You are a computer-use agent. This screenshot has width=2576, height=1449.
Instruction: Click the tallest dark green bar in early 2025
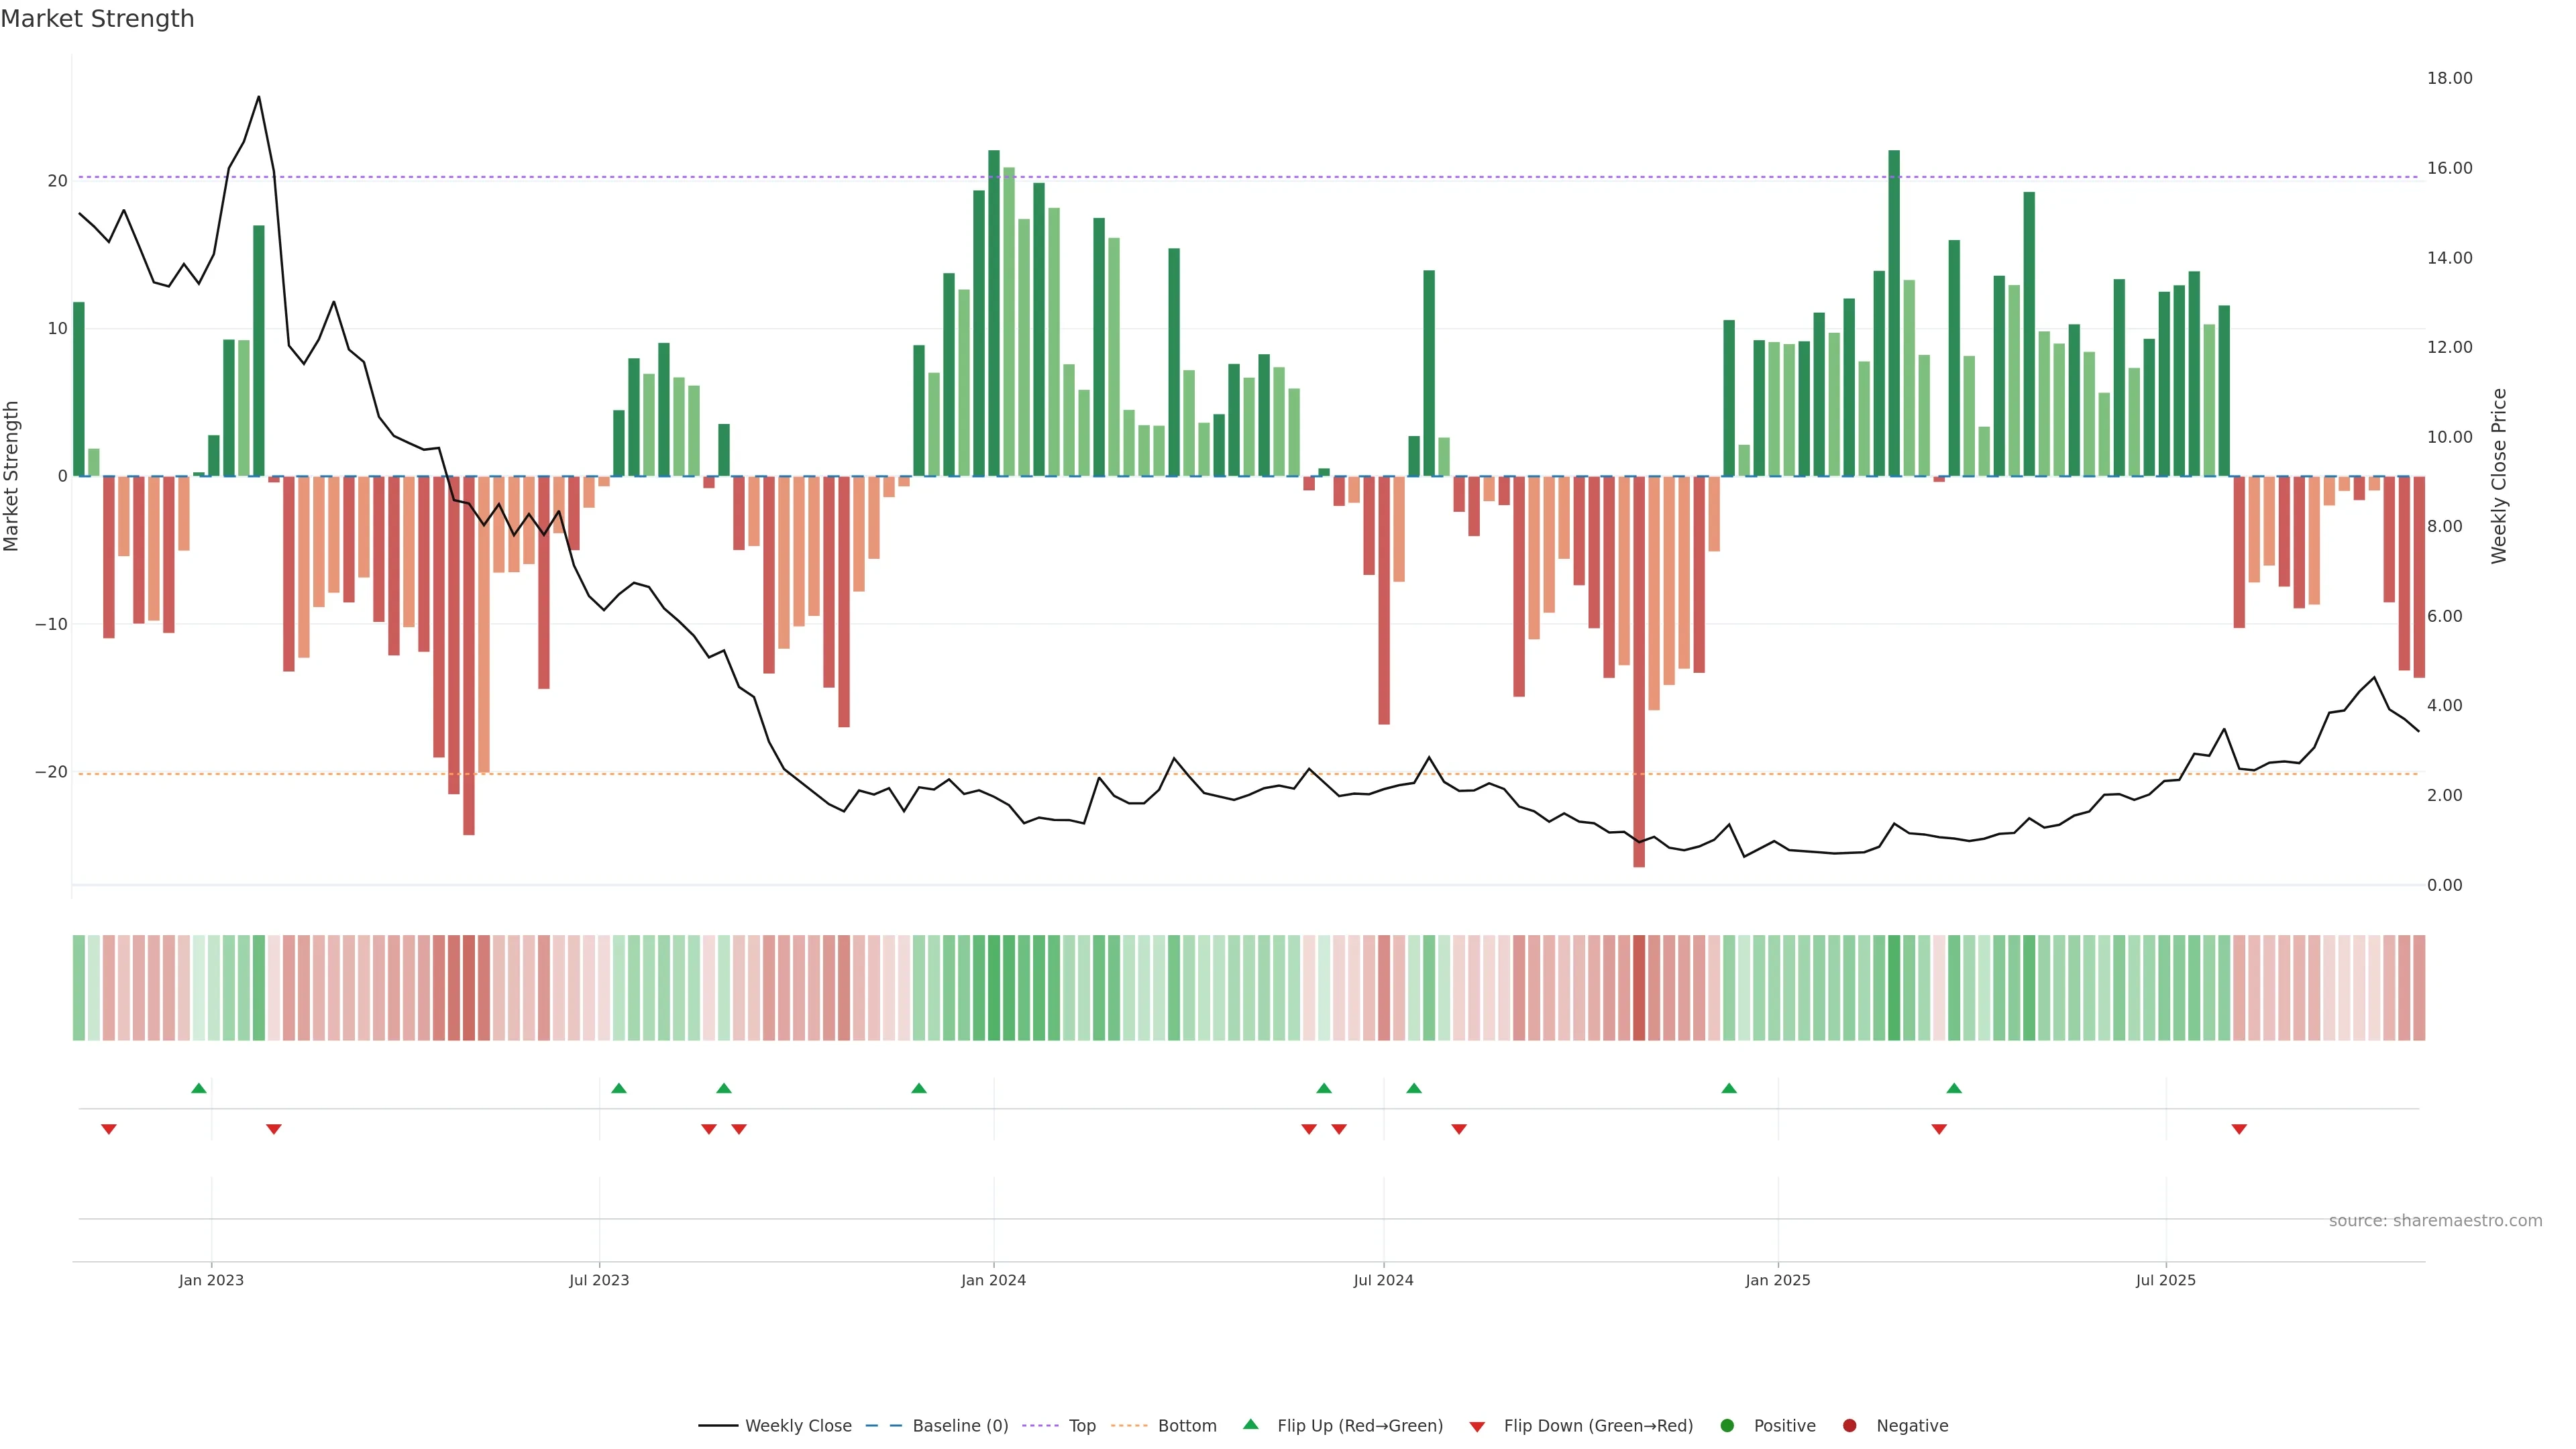pyautogui.click(x=1894, y=312)
